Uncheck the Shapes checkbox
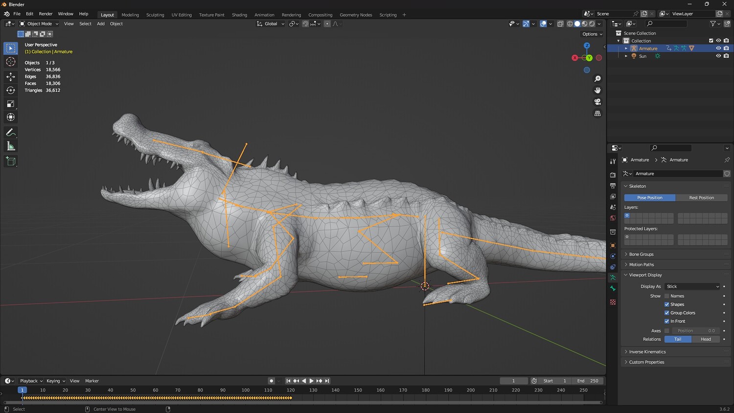The height and width of the screenshot is (413, 734). 666,304
